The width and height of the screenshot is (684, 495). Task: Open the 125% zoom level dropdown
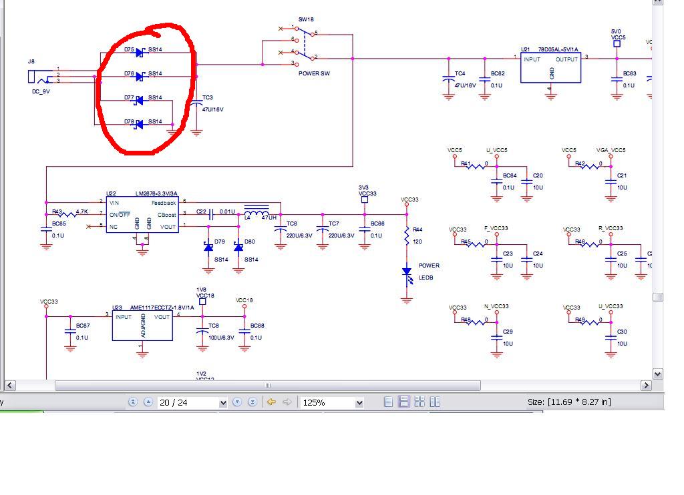click(x=359, y=403)
